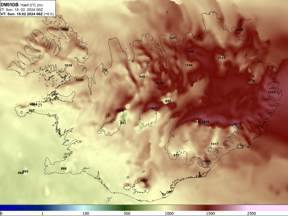The height and width of the screenshot is (216, 288).
Task: Click the 1294 value on the map
Action: tap(33, 104)
